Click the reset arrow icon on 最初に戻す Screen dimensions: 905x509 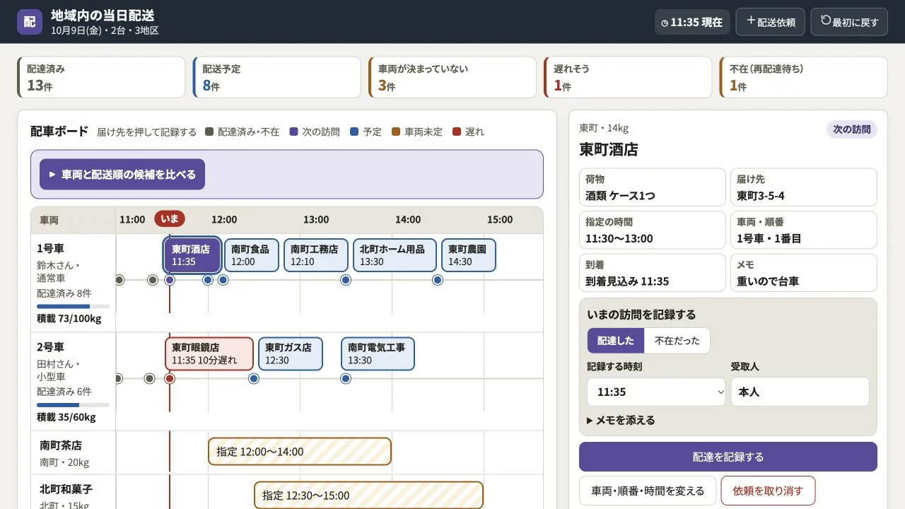825,21
